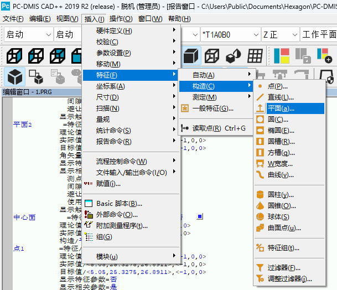Click the grid display toolbar icon
The width and height of the screenshot is (337, 290).
(x=255, y=56)
